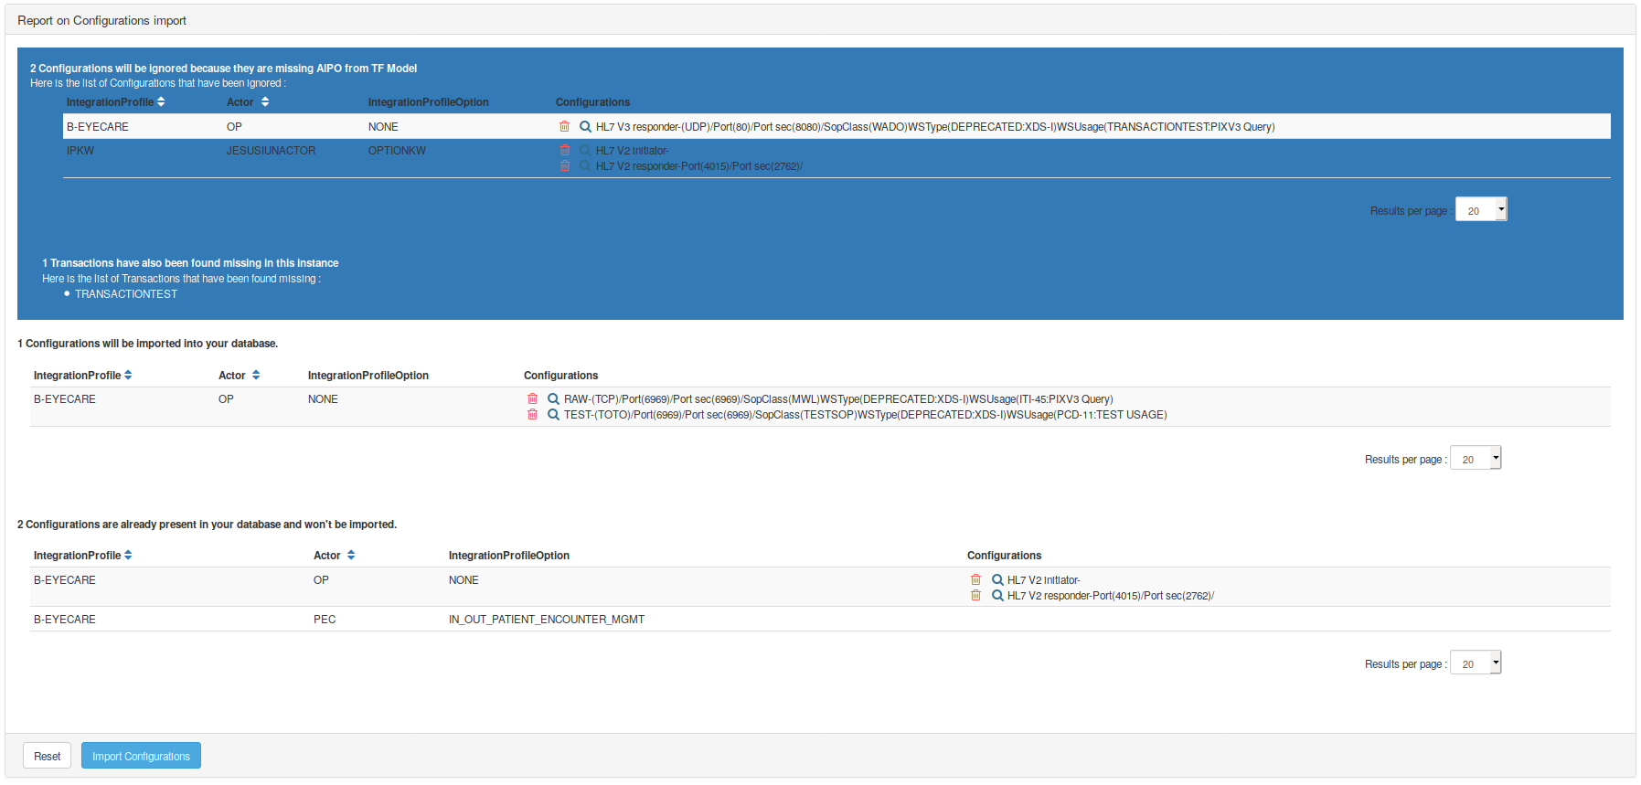Sort already-present configurations by IntegrationProfile
The image size is (1641, 785).
tap(128, 556)
